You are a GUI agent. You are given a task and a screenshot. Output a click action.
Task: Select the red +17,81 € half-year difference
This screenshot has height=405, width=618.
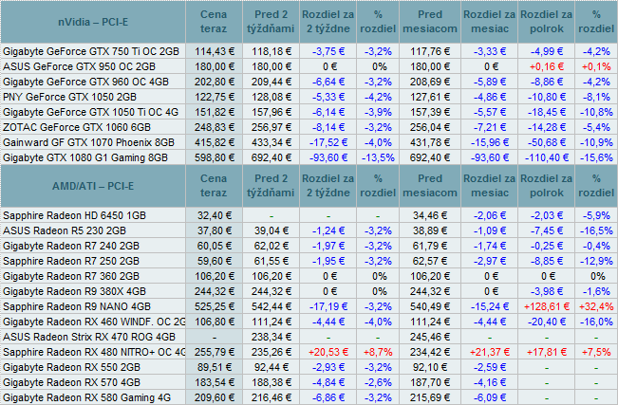coord(547,352)
